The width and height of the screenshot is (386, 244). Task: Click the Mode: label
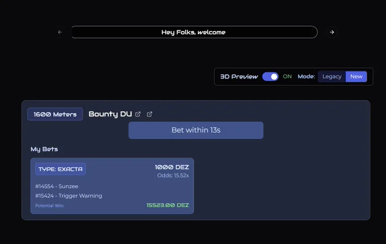pos(306,76)
